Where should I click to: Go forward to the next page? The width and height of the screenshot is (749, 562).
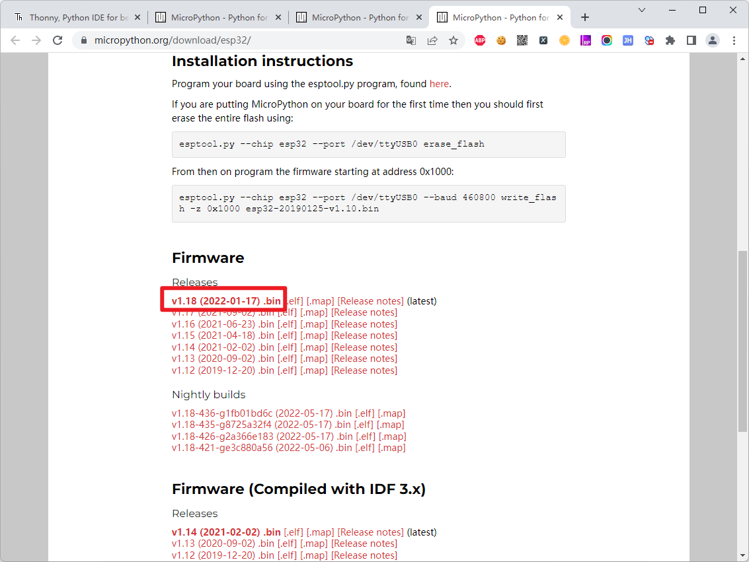pyautogui.click(x=36, y=40)
